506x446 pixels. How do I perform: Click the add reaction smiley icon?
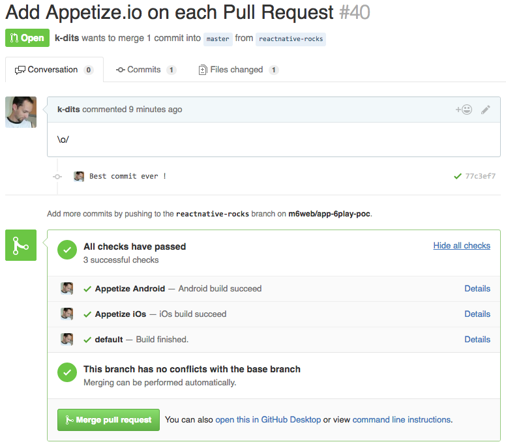point(464,110)
